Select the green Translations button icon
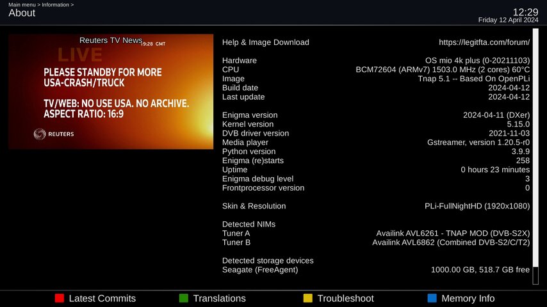 tap(183, 298)
